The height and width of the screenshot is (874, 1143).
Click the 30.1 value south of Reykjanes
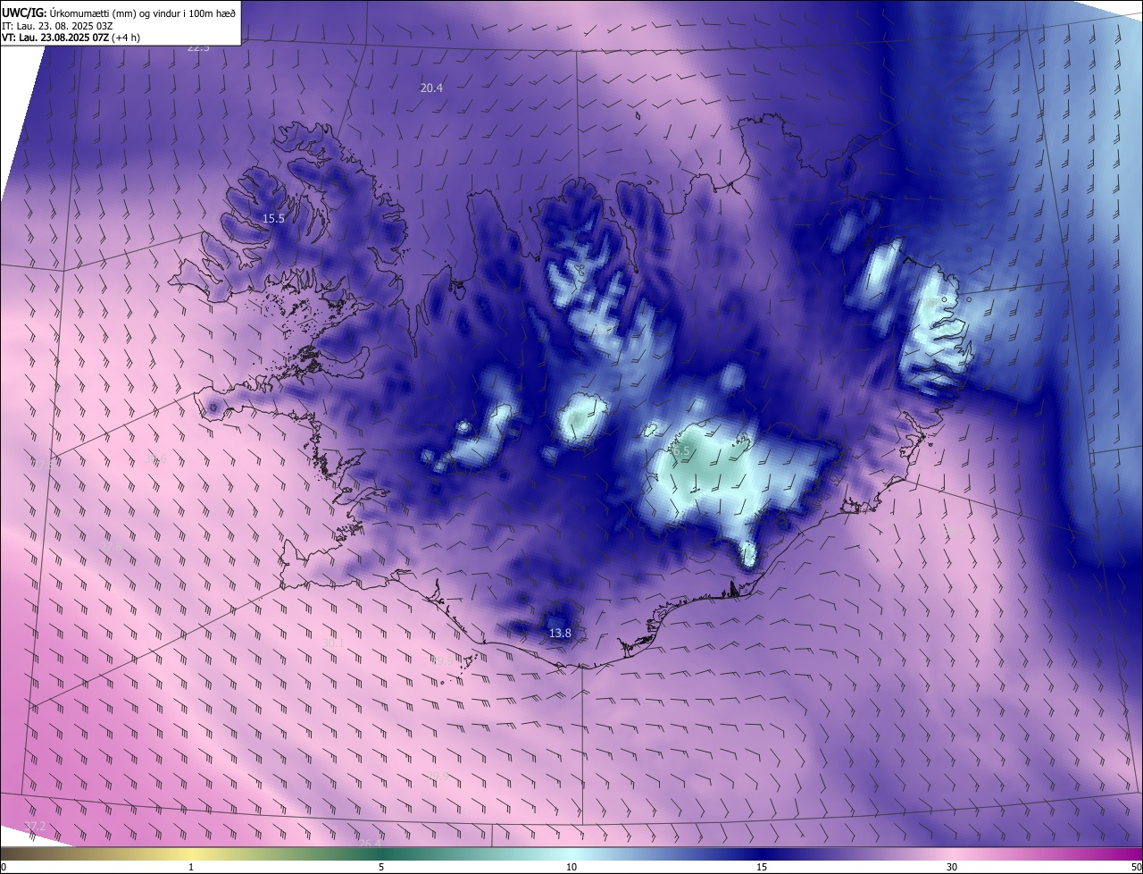(x=333, y=643)
